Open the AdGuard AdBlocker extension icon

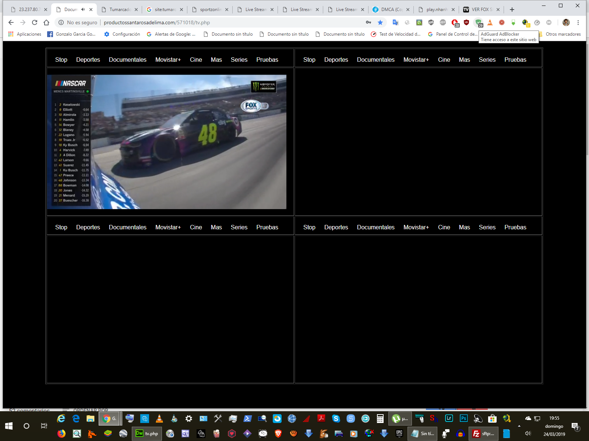click(x=478, y=22)
